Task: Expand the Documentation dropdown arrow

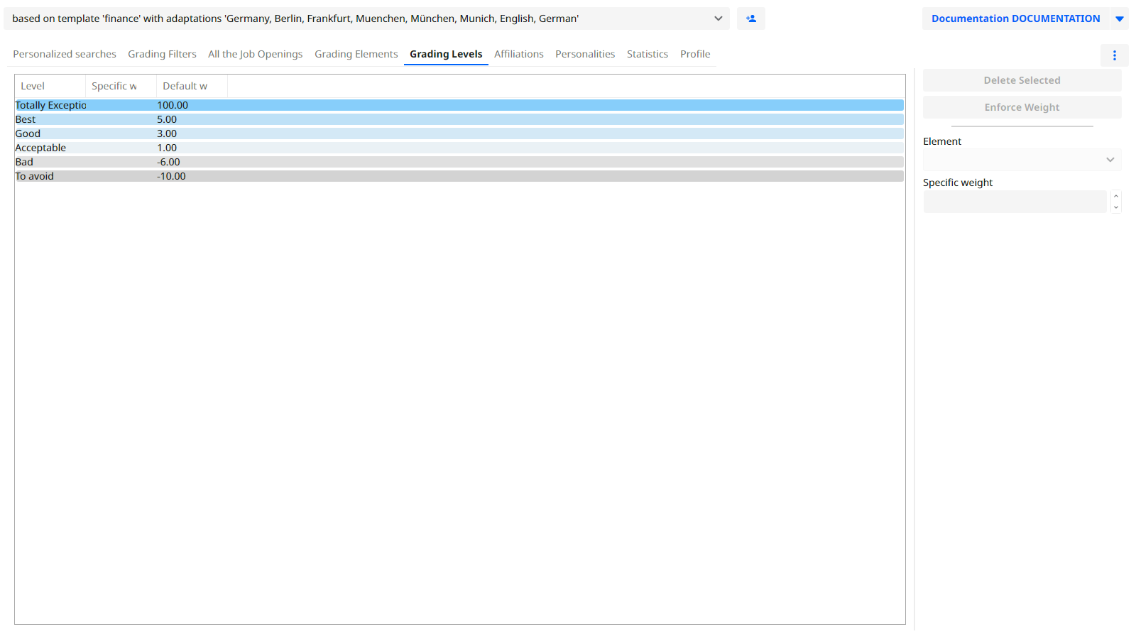Action: (x=1119, y=19)
